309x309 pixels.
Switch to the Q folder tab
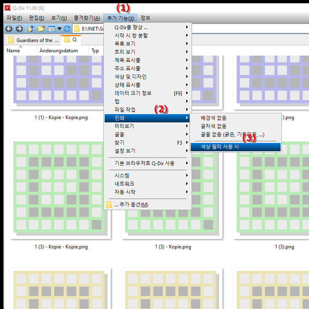click(71, 40)
